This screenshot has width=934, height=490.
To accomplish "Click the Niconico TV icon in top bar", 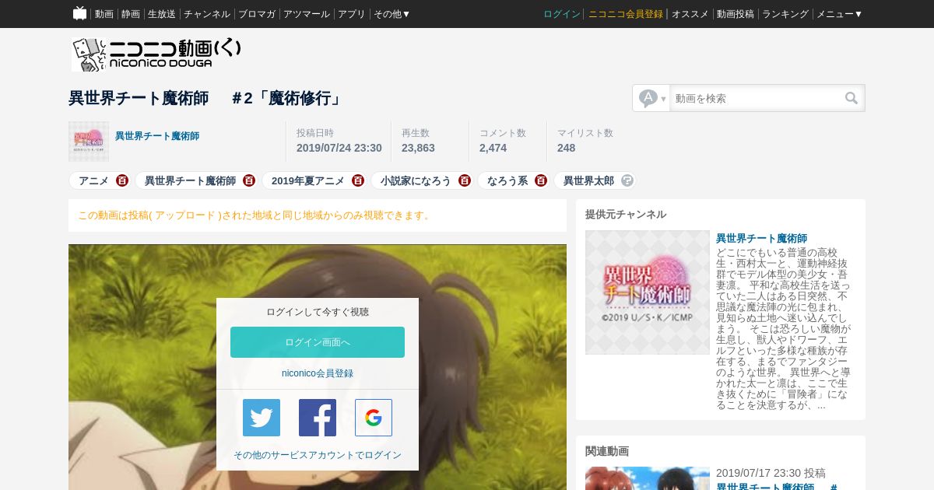I will (x=79, y=13).
